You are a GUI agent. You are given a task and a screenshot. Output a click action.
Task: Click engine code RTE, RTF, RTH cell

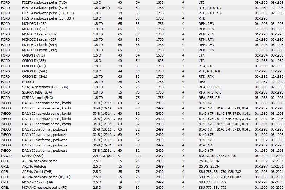point(210,71)
